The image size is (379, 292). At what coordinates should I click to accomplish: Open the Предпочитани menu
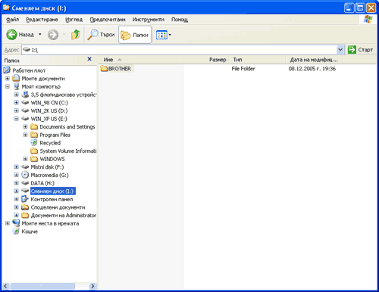(x=108, y=20)
